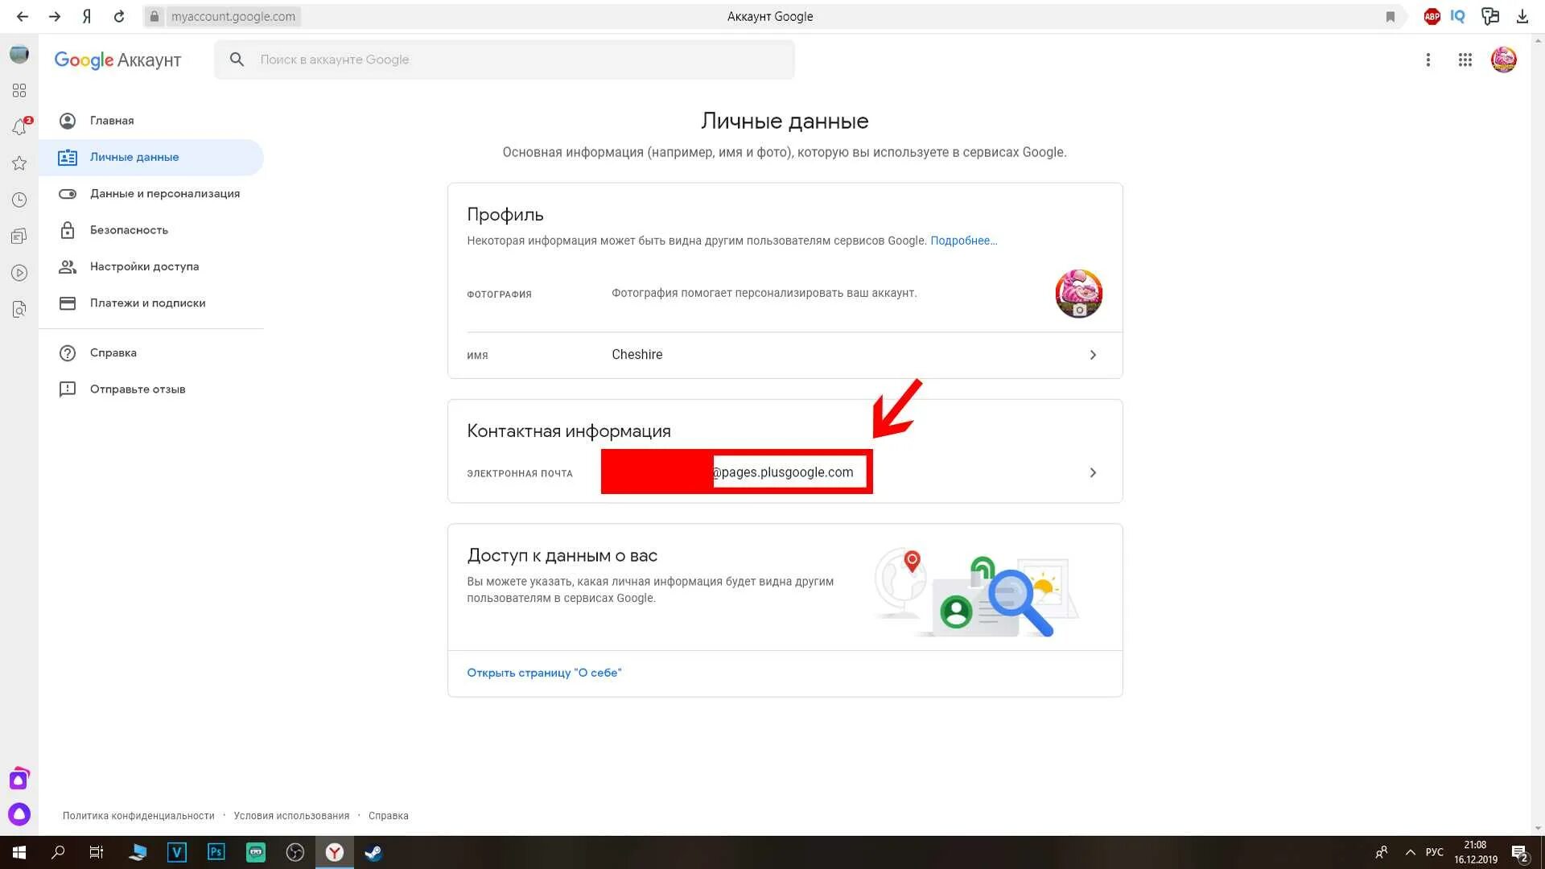This screenshot has width=1545, height=869.
Task: Open Политика конфиденциальности footer link
Action: [x=138, y=816]
